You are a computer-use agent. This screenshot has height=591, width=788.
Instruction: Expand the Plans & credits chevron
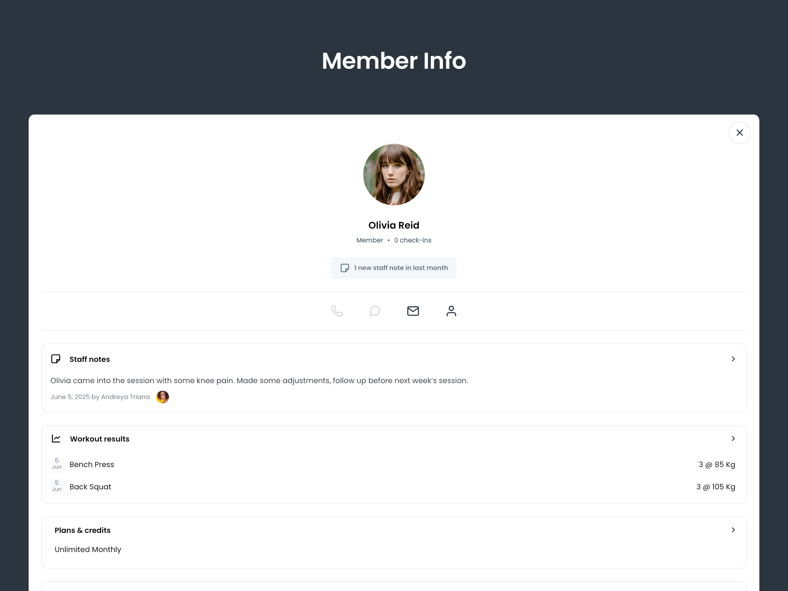click(x=733, y=530)
